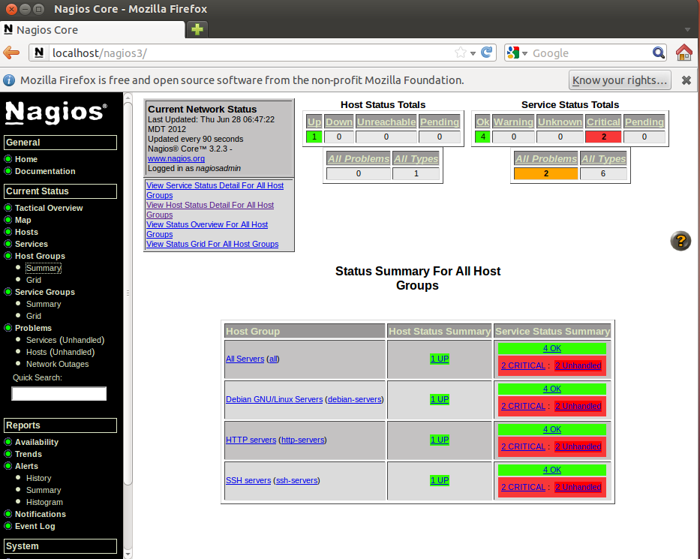Click the Nagios site identity icon in URL bar
This screenshot has height=559, width=700.
(x=39, y=53)
